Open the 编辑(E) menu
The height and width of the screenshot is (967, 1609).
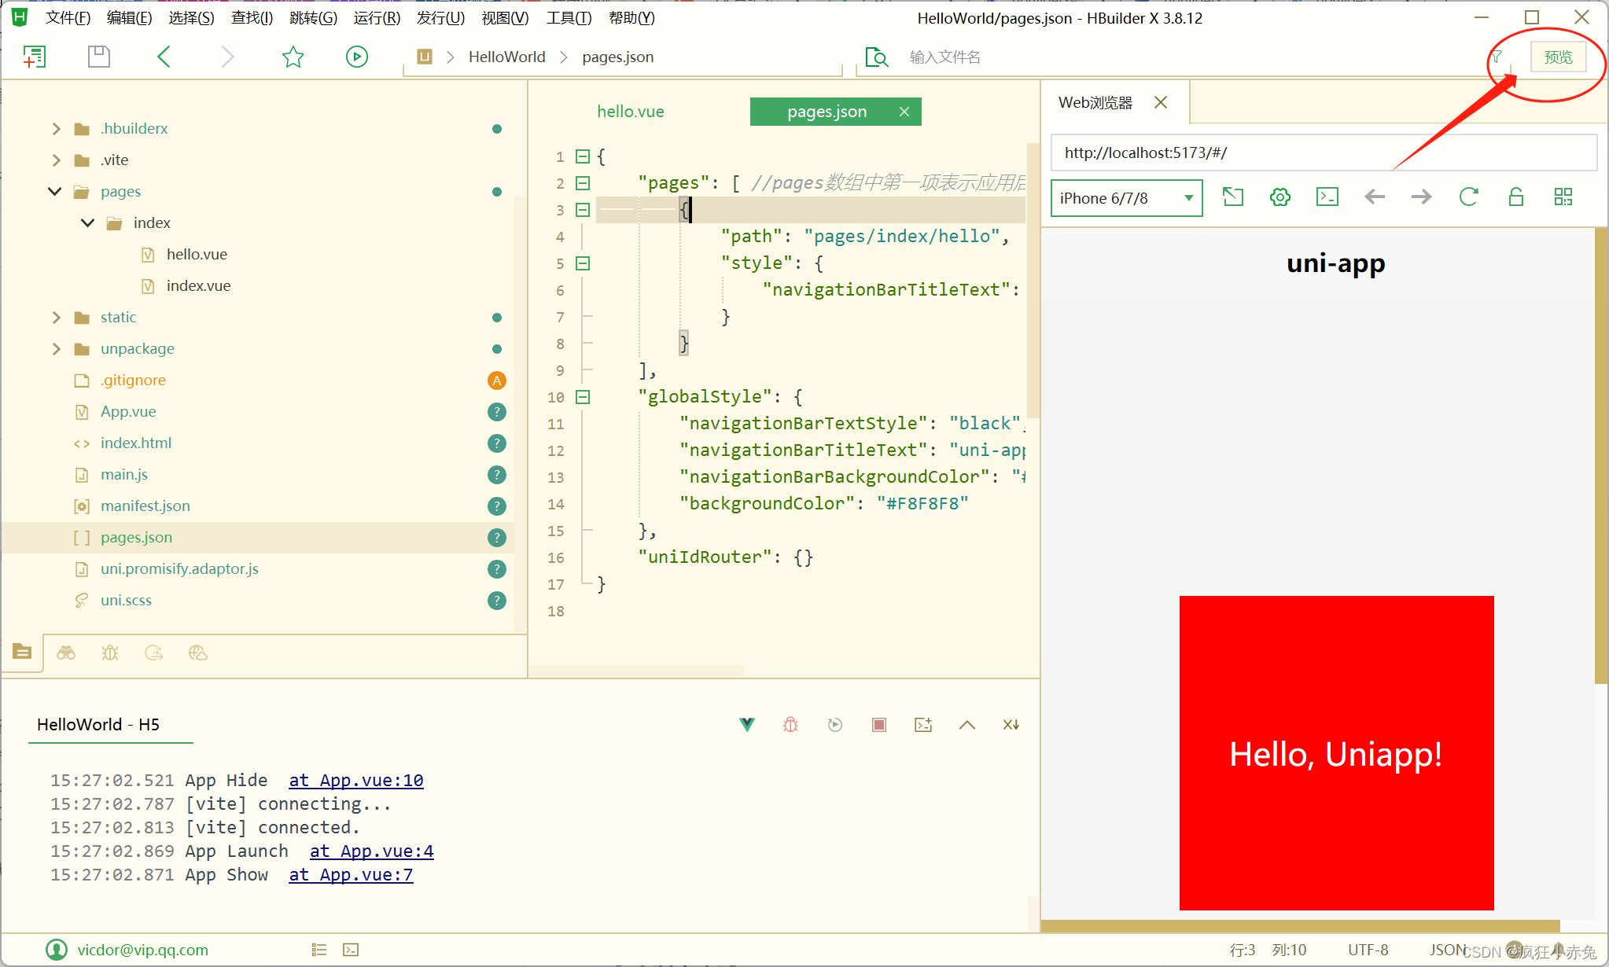[129, 17]
